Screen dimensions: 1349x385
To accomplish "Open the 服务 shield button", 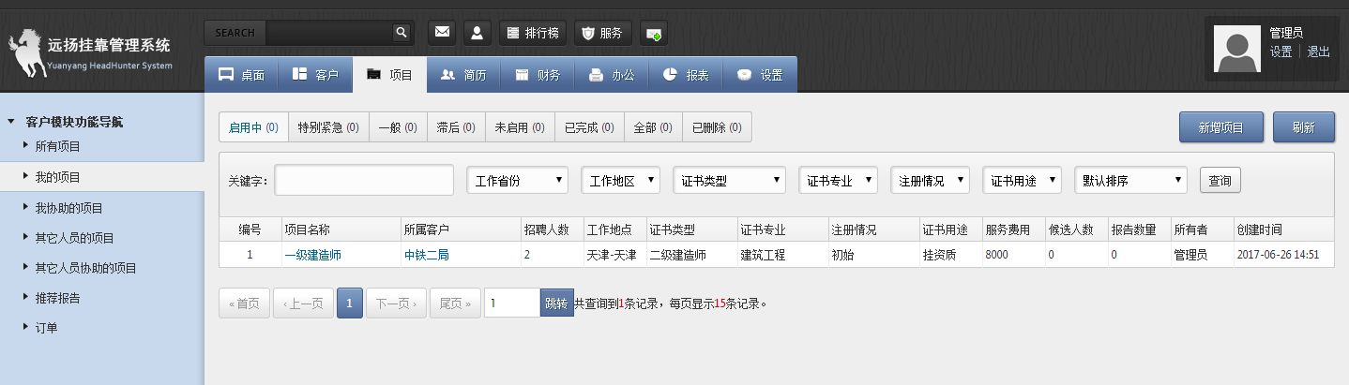I will pos(602,33).
